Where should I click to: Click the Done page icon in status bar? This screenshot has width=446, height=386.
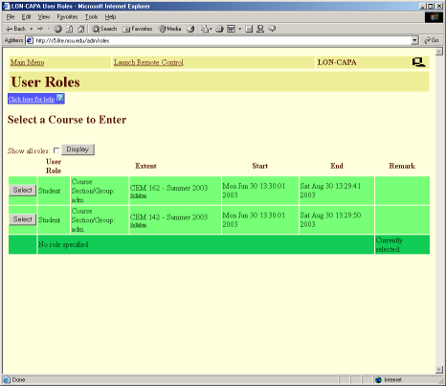(x=7, y=379)
